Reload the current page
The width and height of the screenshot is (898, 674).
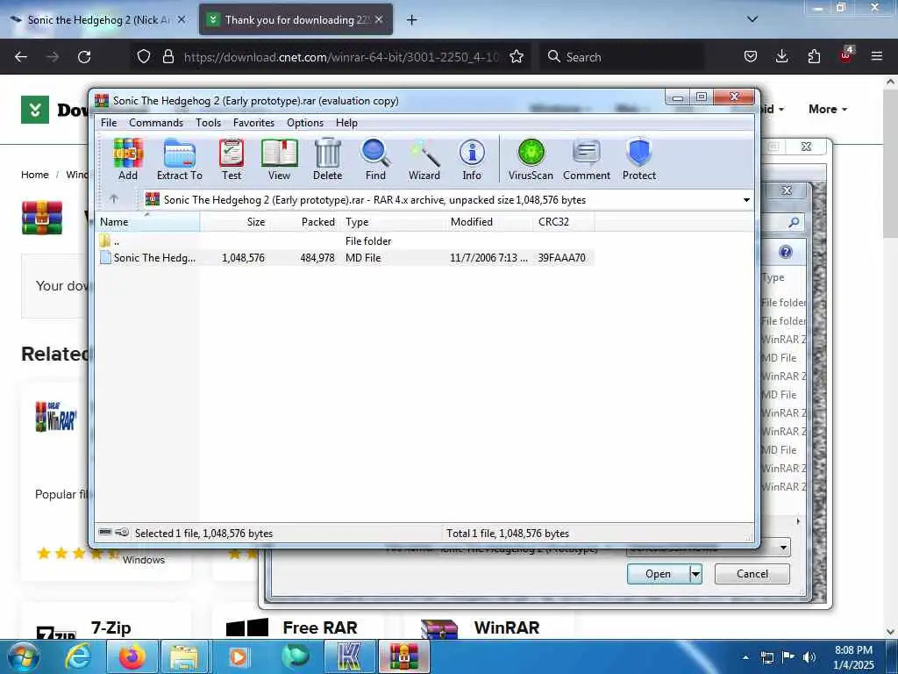point(84,57)
